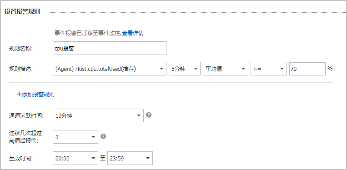Click the 设置报警规则 section heading
This screenshot has height=170, width=347.
pos(22,12)
